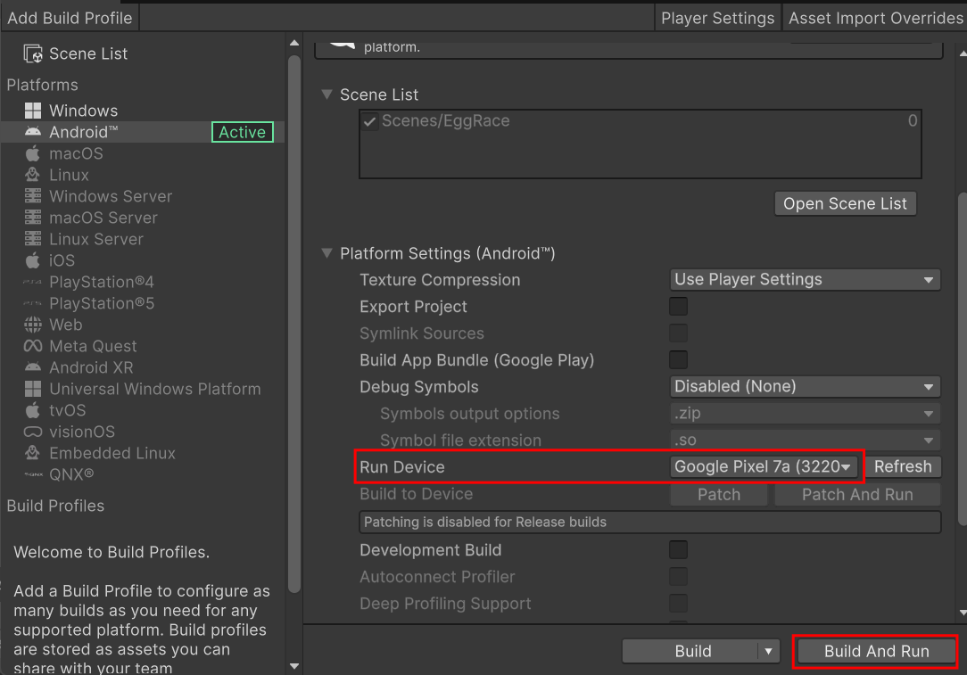Toggle the Autoconnect Profiler checkbox
The width and height of the screenshot is (967, 675).
[678, 577]
